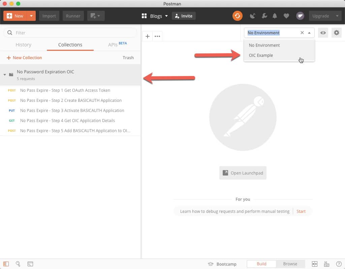Screen dimensions: 345x269
Task: Select OIC Example from the environment list
Action: (261, 55)
